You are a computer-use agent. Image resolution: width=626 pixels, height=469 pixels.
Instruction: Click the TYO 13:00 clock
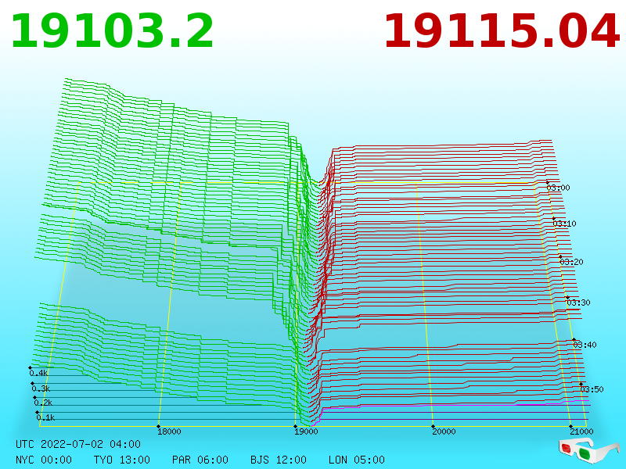(x=122, y=460)
